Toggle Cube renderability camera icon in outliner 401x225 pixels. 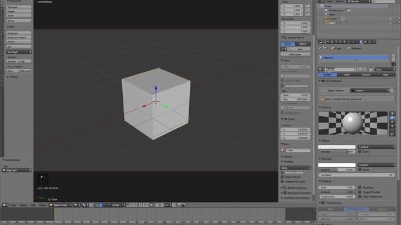[x=398, y=22]
